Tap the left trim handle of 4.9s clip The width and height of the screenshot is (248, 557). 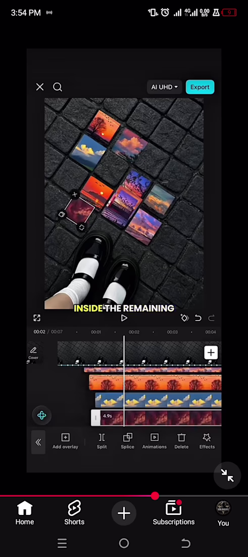click(x=95, y=418)
